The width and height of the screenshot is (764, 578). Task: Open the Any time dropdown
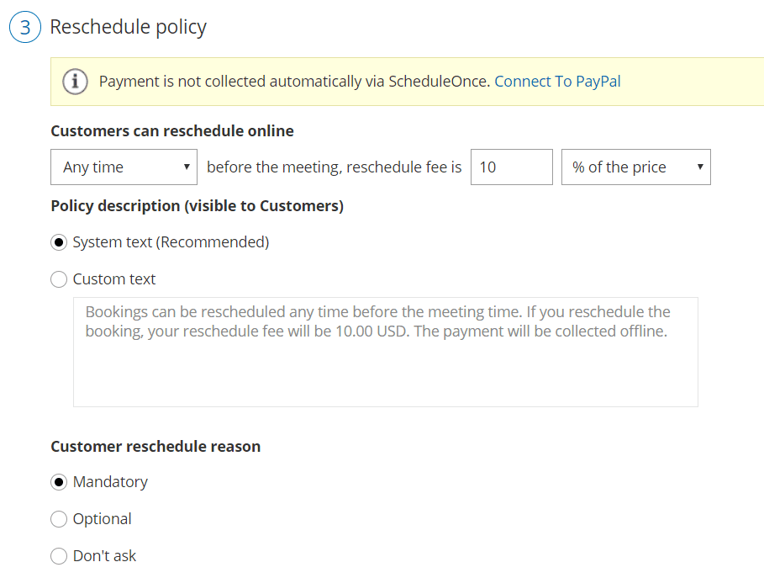[x=124, y=167]
